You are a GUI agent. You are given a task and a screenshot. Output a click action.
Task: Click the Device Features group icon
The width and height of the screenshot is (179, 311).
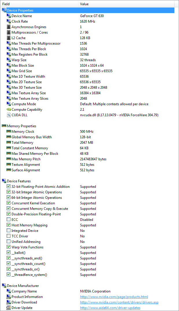pos(4,181)
